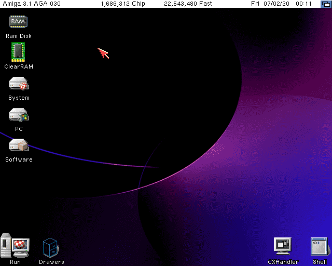Viewport: 332px width, 266px height.
Task: Select the Drawers filing cabinet icon
Action: (51, 248)
